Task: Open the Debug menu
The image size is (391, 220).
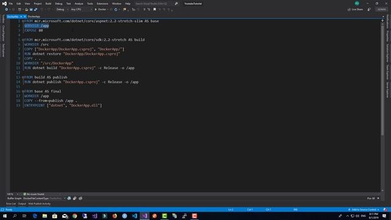Action: pyautogui.click(x=59, y=4)
